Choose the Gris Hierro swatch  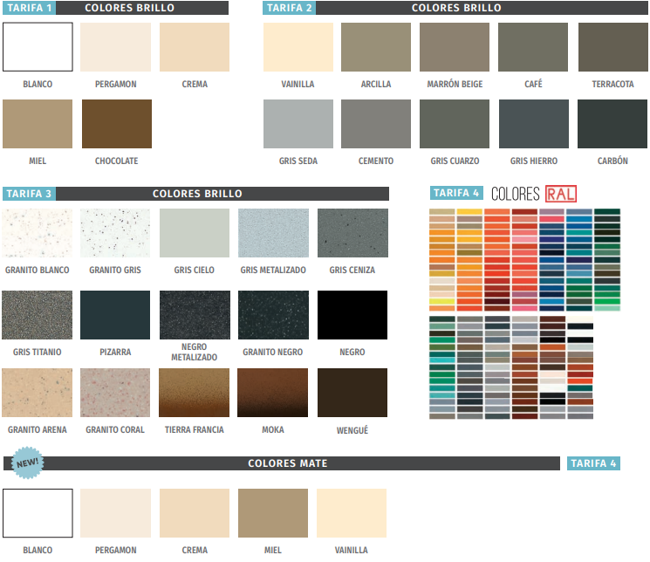(534, 123)
